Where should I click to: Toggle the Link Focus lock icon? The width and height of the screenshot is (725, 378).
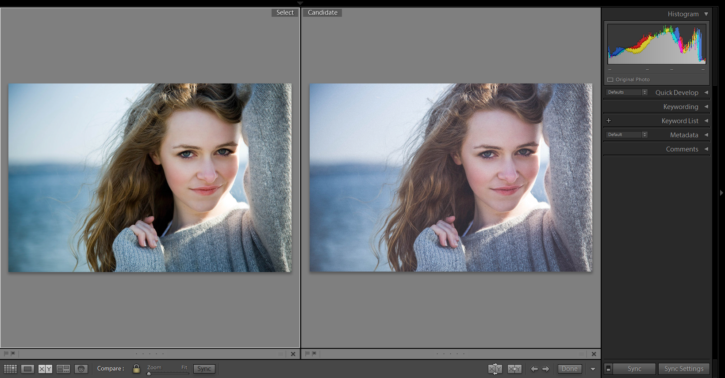coord(136,369)
